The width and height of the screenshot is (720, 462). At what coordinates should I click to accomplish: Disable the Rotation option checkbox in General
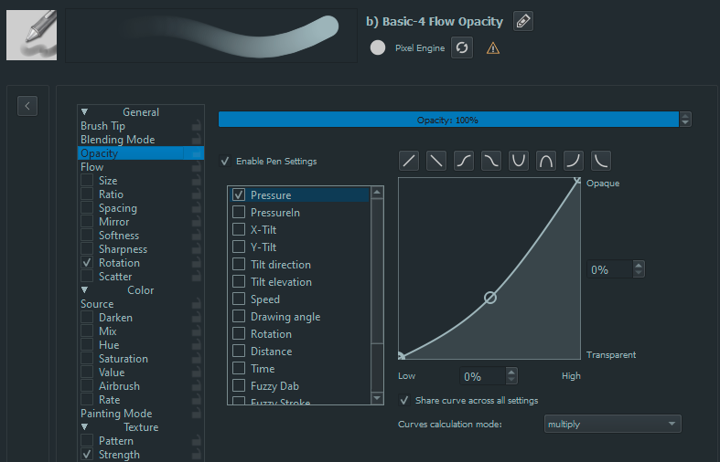point(87,263)
